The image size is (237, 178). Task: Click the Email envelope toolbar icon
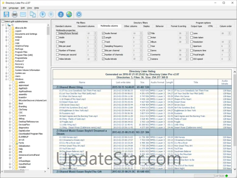pos(23,14)
